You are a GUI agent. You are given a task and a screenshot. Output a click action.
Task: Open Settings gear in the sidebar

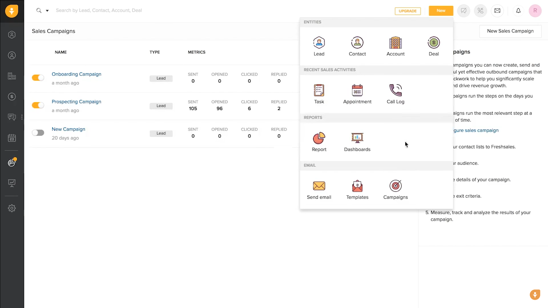point(12,208)
